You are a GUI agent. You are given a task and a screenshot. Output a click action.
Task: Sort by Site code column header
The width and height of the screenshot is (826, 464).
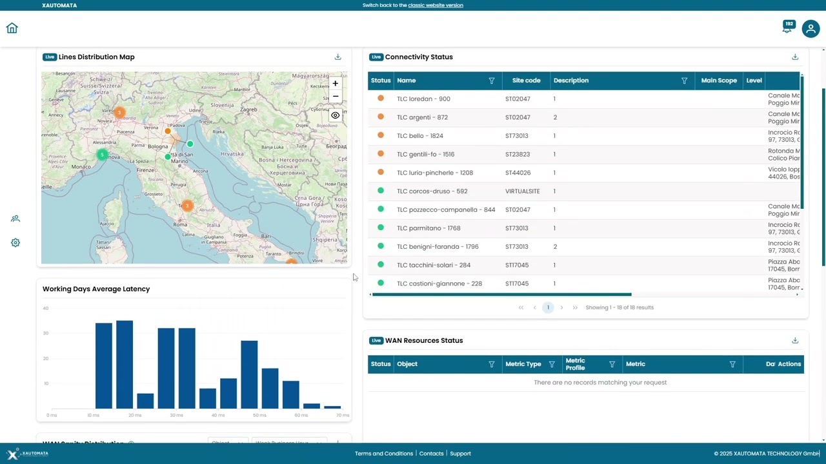click(x=527, y=81)
